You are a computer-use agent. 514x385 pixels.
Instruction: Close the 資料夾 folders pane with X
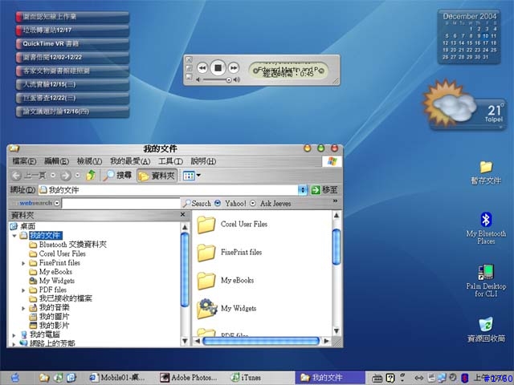point(183,215)
